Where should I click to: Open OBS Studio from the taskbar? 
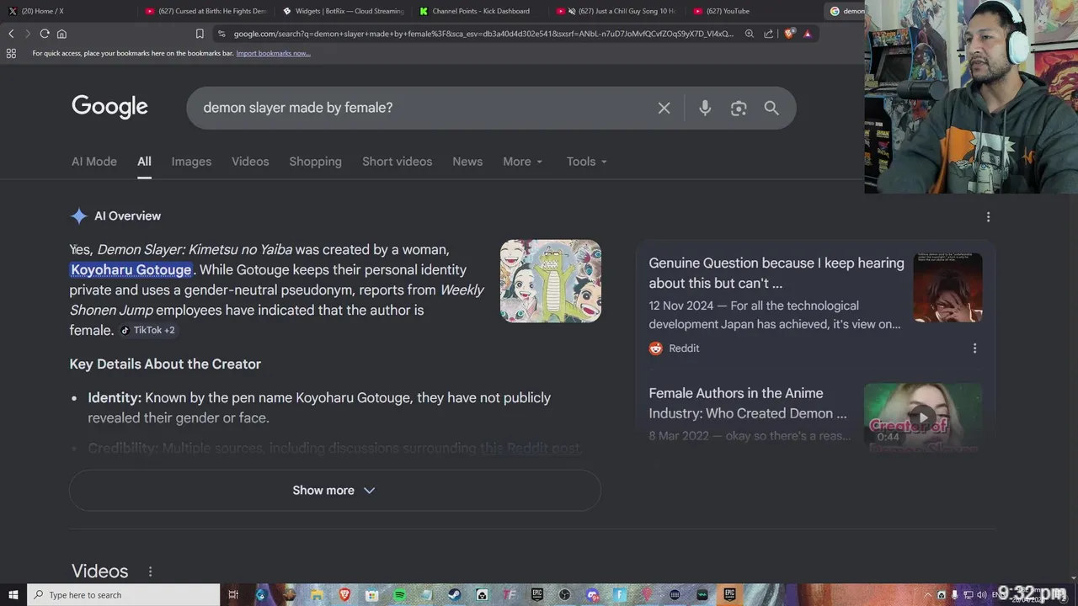coord(564,595)
